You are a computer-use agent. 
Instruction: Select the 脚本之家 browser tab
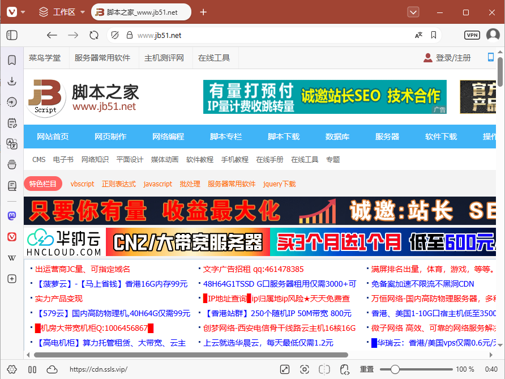[x=141, y=12]
